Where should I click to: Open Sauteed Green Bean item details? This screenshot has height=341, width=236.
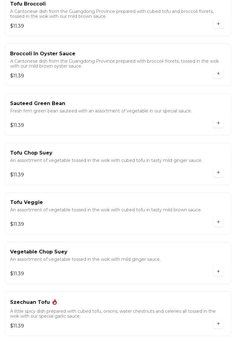click(38, 104)
